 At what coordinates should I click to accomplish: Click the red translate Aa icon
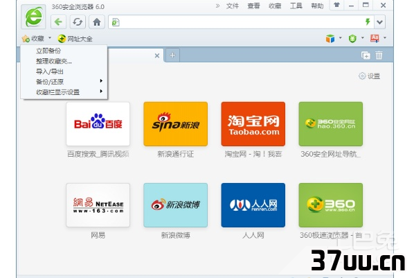click(x=375, y=39)
